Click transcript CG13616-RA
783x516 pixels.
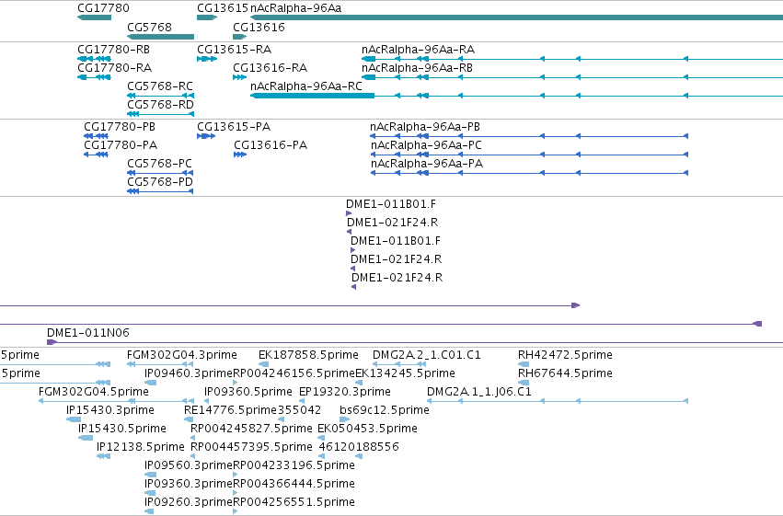[x=271, y=68]
